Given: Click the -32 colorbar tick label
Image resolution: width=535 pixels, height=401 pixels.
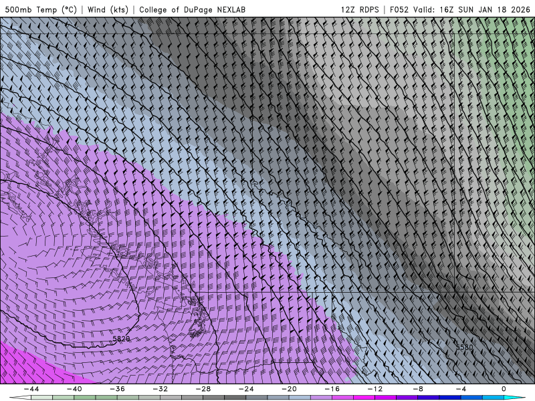Looking at the screenshot, I should tap(160, 389).
